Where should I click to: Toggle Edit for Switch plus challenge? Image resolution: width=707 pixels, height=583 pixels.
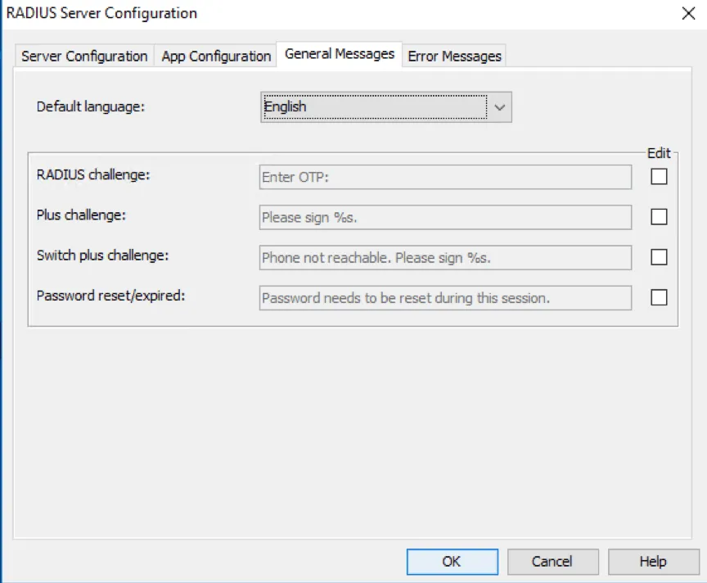(659, 257)
